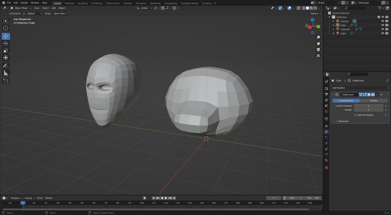Click the zoom magnifier icon in viewport
This screenshot has width=391, height=215.
[x=318, y=37]
